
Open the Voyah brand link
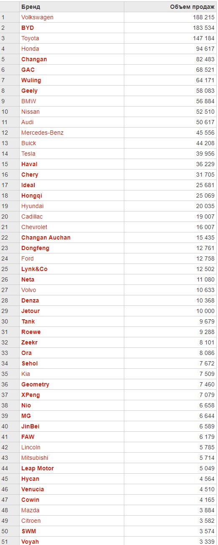click(30, 542)
